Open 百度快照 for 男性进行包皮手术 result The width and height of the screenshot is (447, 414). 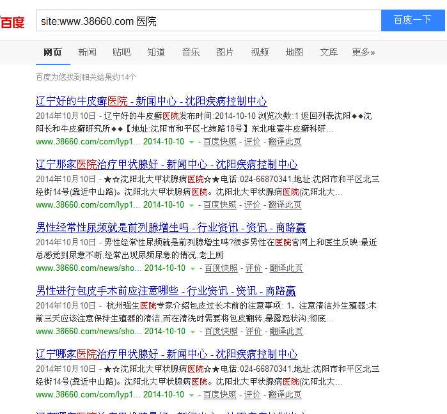(x=221, y=331)
